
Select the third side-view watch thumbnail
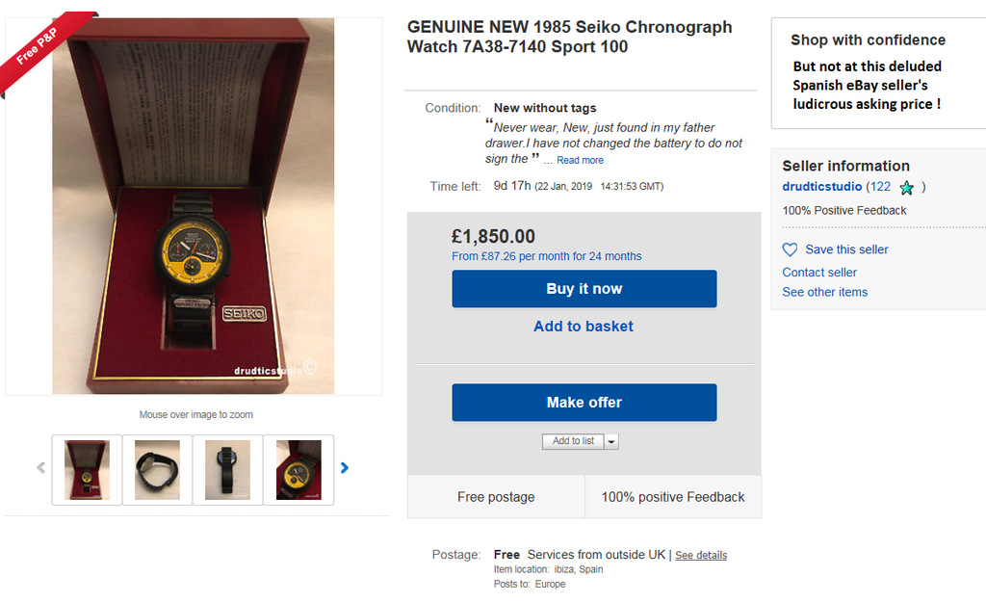click(x=227, y=469)
